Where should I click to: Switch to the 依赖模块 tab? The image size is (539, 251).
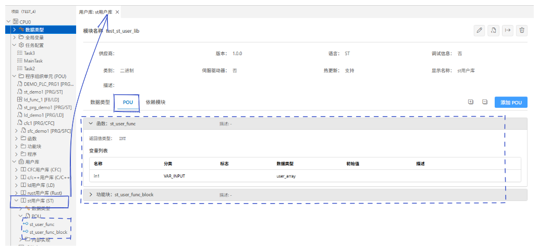[155, 102]
